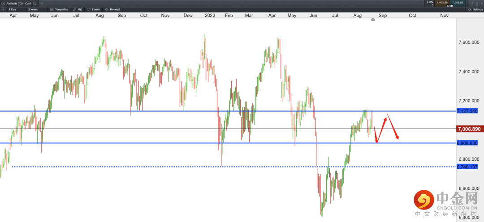This screenshot has width=484, height=222.
Task: Click the 6.00 spread value
Action: 450,6
